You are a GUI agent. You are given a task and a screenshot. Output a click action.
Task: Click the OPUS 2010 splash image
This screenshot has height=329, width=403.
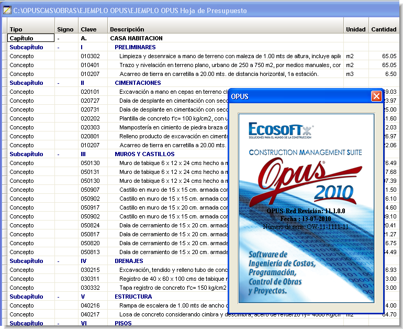(306, 209)
